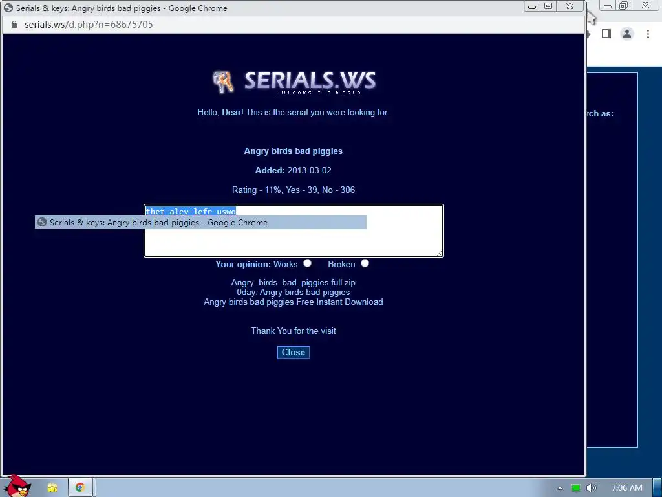
Task: Click the Rating - 11% line
Action: coord(294,190)
